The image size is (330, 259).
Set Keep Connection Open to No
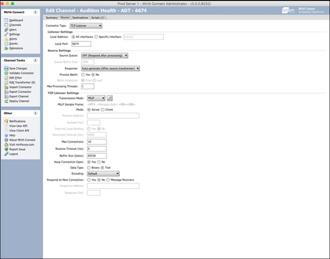point(99,162)
